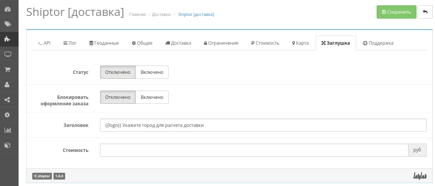This screenshot has width=435, height=186.
Task: Click the Shiptor [доставка] page heading
Action: pyautogui.click(x=75, y=12)
